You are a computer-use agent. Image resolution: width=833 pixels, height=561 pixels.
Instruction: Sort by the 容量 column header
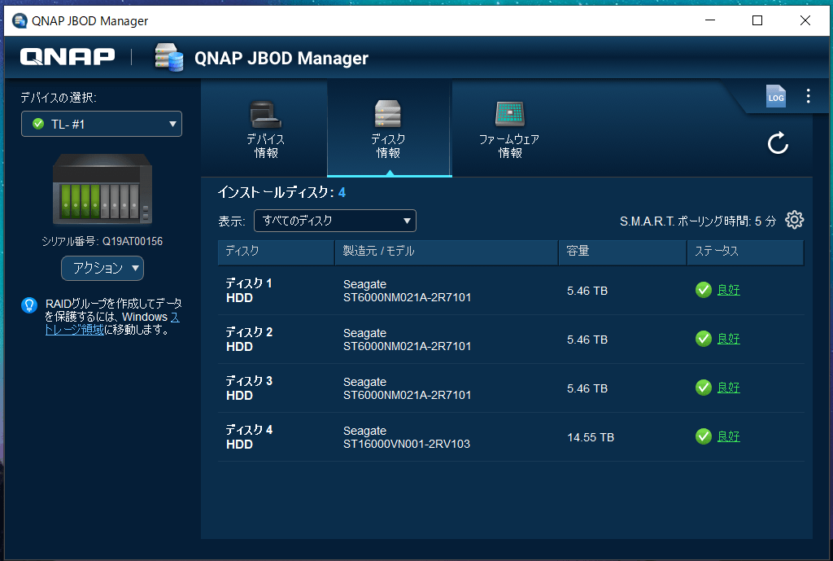coord(622,252)
